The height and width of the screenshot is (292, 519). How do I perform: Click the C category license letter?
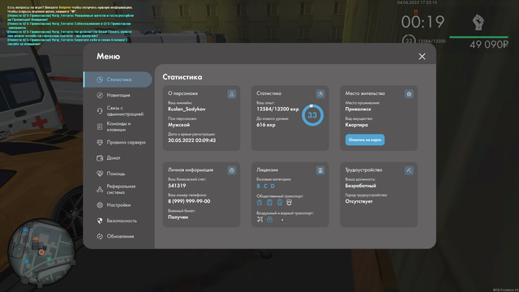pos(265,186)
